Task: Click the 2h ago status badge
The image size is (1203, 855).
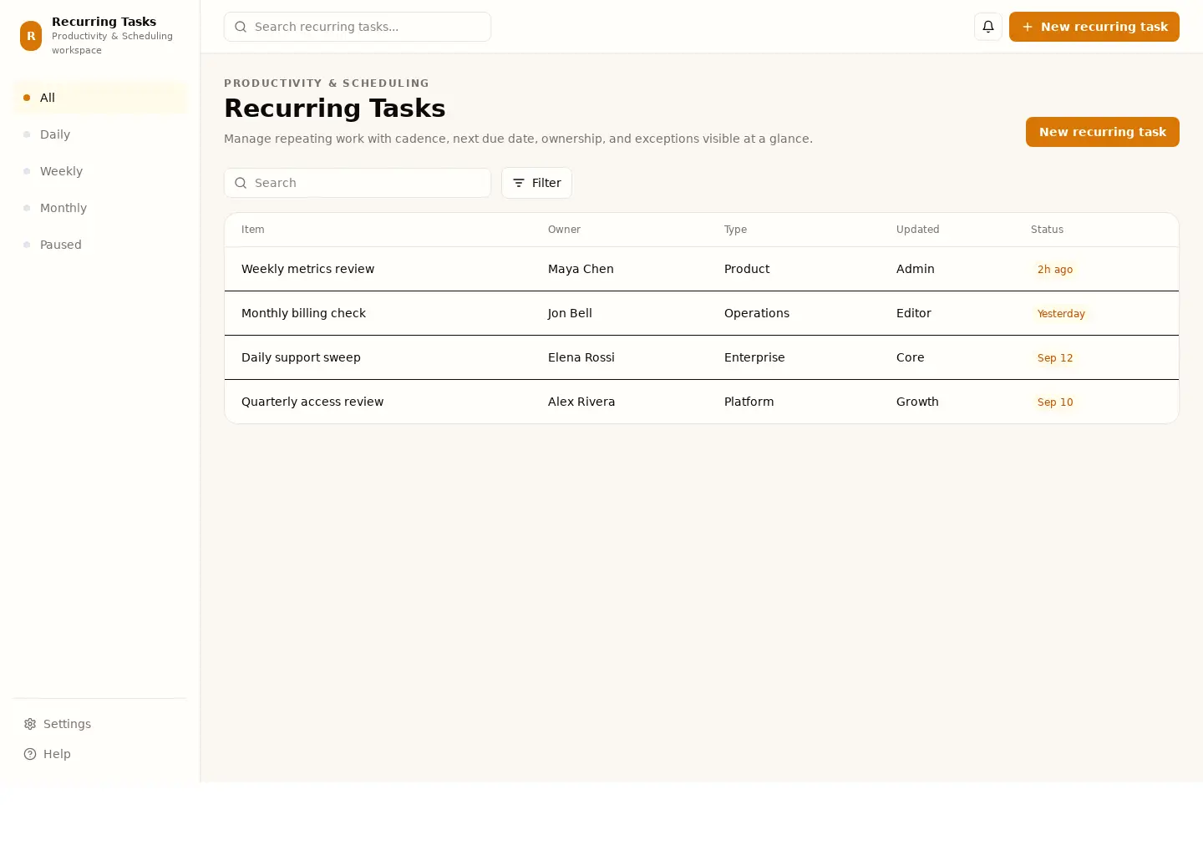Action: [x=1055, y=270]
